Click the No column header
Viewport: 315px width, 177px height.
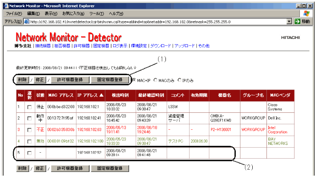pos(21,95)
